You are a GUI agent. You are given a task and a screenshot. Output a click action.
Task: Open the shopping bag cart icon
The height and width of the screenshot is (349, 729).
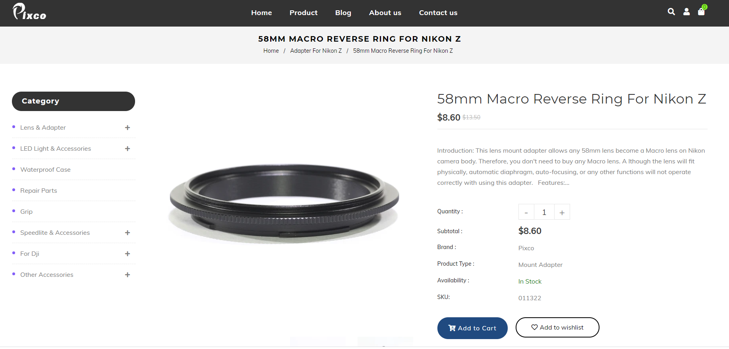click(701, 12)
